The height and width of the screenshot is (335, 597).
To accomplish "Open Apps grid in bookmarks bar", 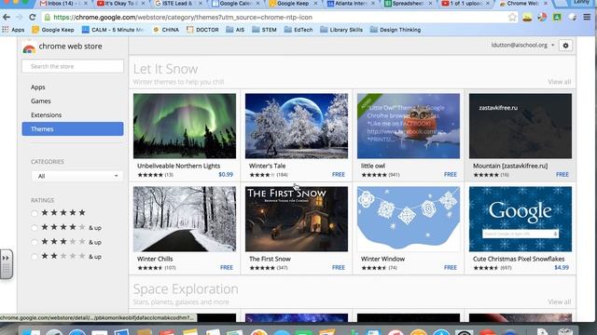I will pos(13,30).
